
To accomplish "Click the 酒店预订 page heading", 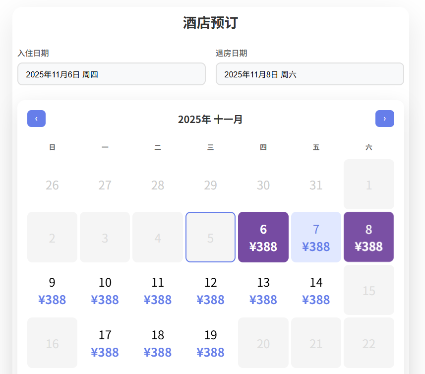I will 211,23.
